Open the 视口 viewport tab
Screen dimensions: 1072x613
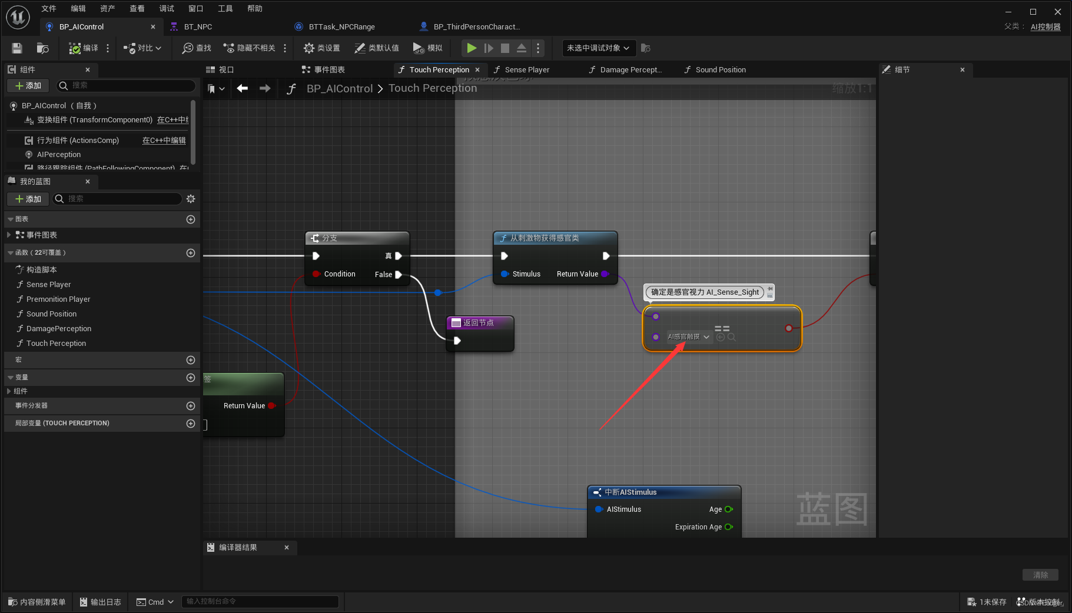click(226, 69)
